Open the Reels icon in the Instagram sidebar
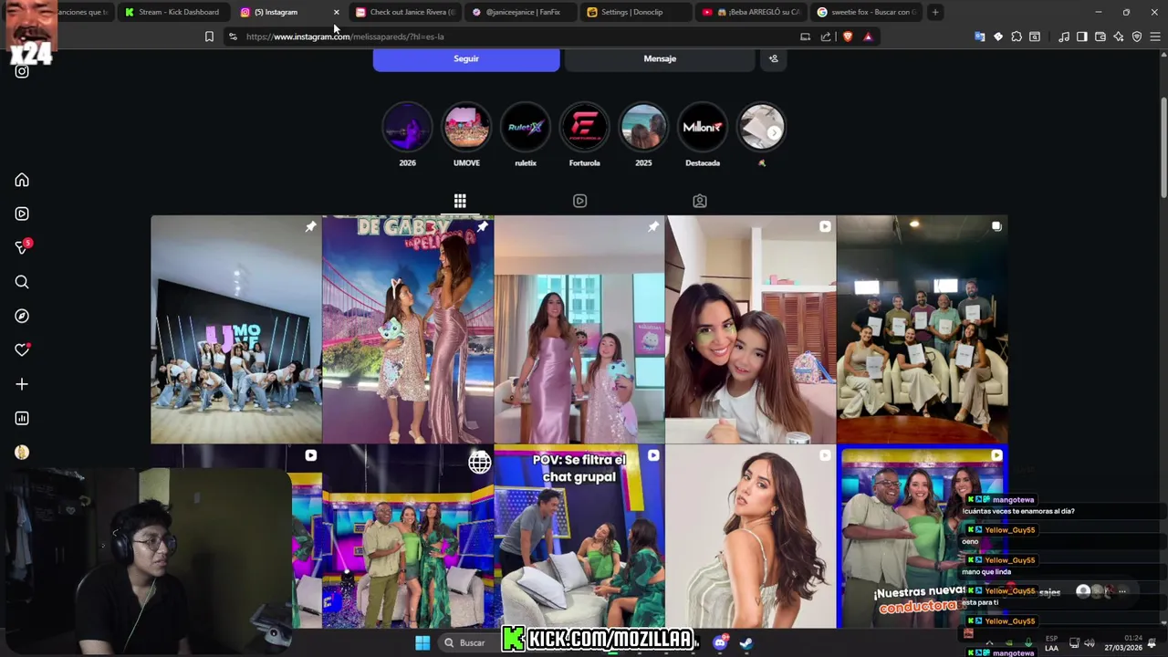1168x657 pixels. [22, 214]
